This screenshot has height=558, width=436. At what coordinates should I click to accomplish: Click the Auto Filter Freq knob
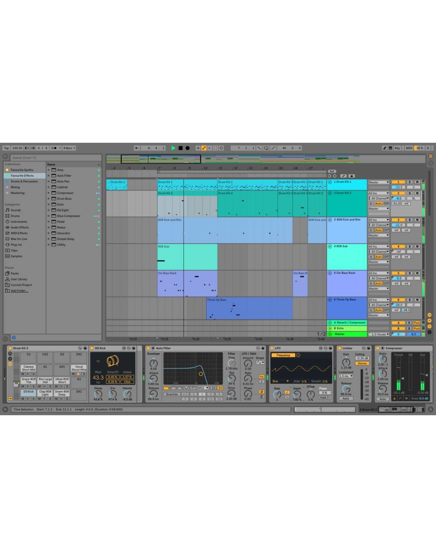pyautogui.click(x=231, y=363)
